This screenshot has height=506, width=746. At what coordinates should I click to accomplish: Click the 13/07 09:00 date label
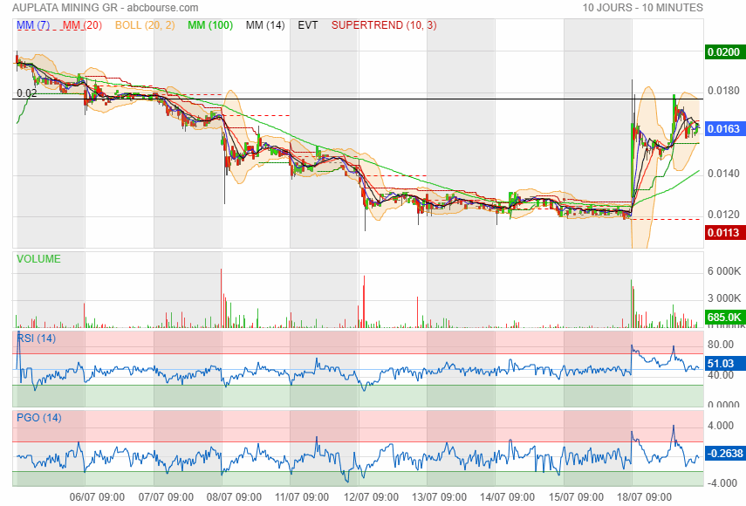(x=439, y=497)
